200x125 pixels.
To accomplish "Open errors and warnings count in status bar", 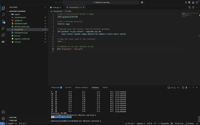I will click(x=22, y=123).
